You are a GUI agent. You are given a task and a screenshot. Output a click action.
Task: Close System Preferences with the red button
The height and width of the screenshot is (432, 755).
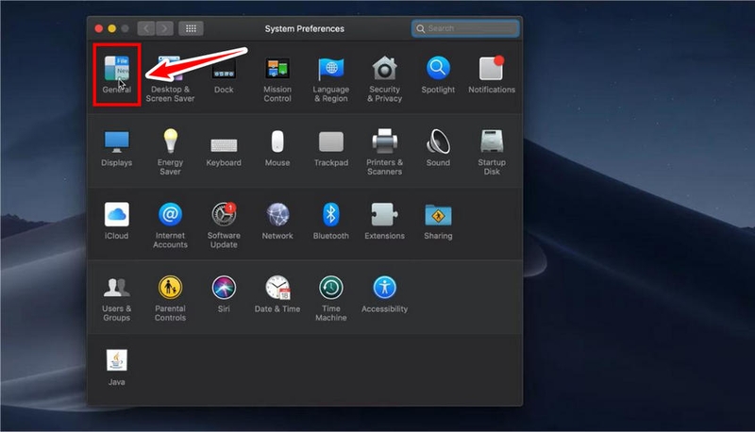[99, 29]
